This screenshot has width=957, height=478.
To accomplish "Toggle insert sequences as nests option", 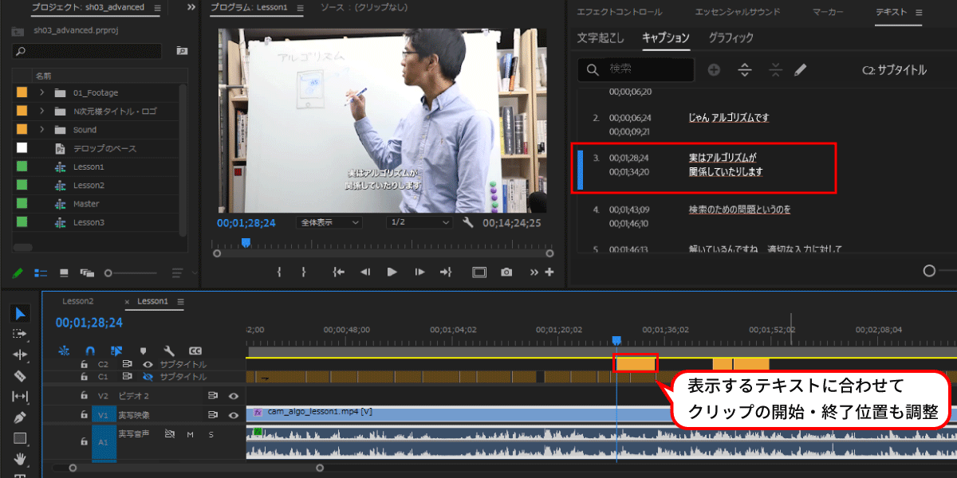I will click(65, 351).
